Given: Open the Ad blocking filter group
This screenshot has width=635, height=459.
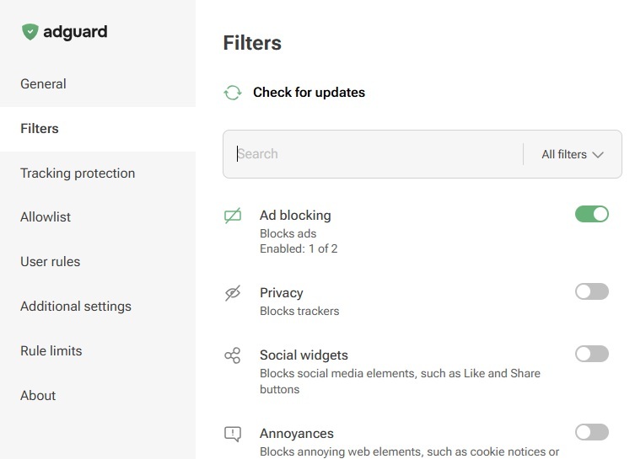Looking at the screenshot, I should 295,216.
